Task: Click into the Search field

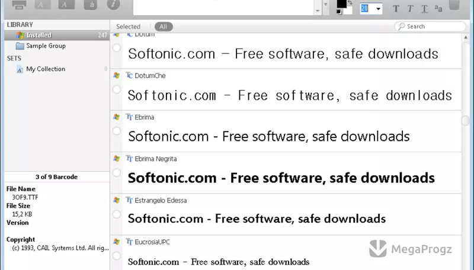Action: click(x=430, y=26)
